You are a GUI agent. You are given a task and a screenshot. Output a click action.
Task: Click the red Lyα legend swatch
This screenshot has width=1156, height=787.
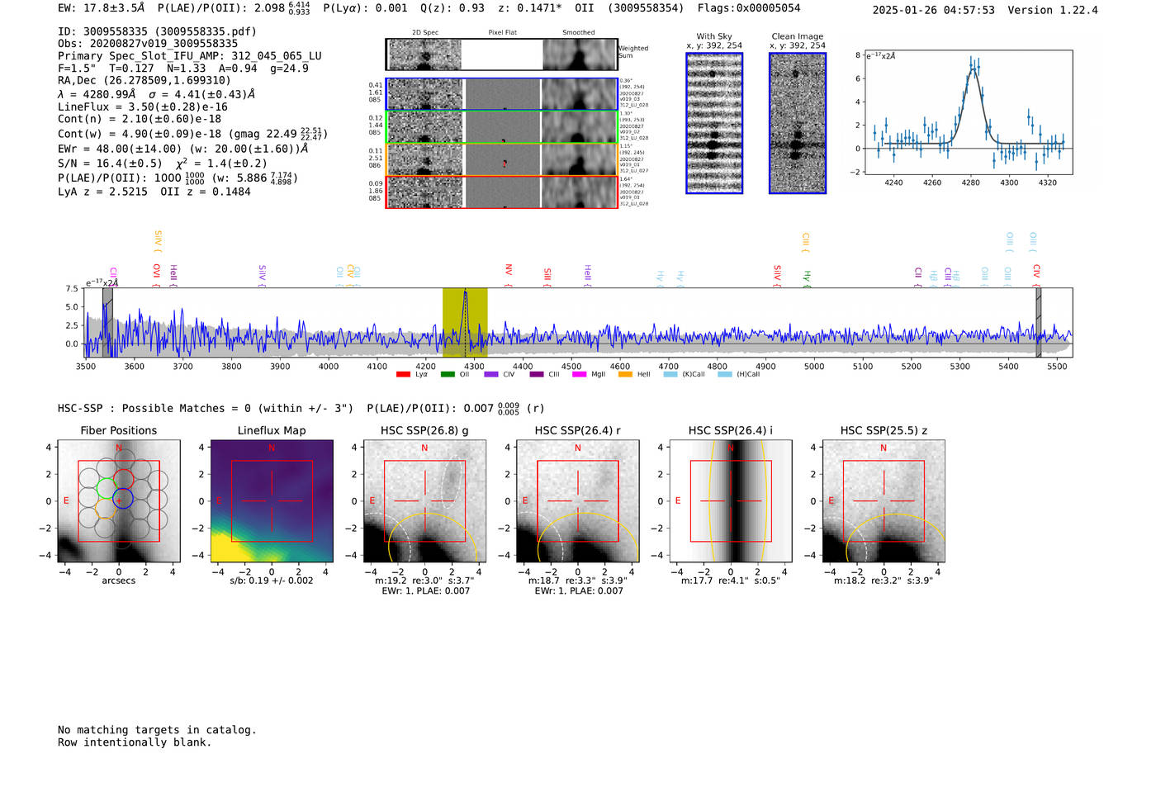point(403,375)
